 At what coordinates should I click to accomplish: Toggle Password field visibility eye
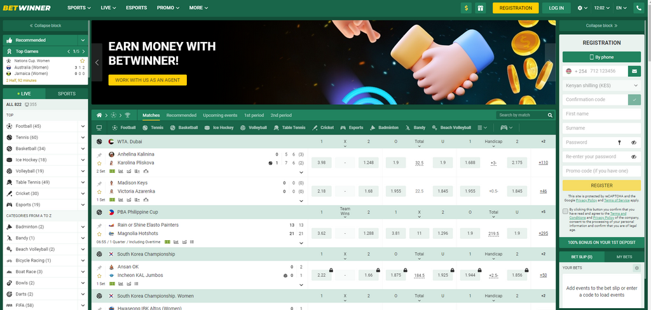point(634,142)
